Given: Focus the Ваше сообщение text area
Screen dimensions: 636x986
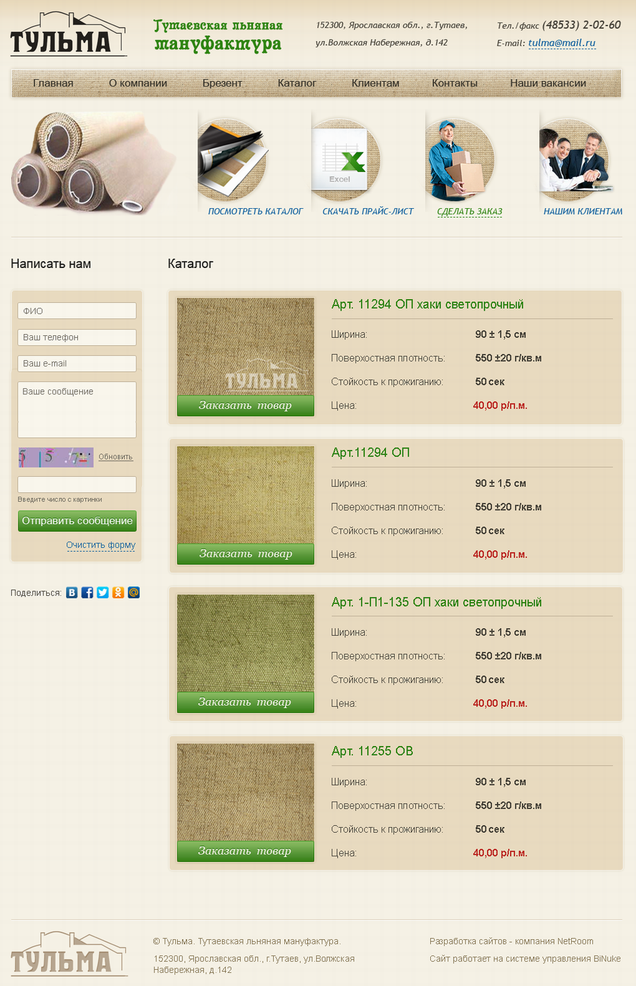Looking at the screenshot, I should click(x=77, y=409).
